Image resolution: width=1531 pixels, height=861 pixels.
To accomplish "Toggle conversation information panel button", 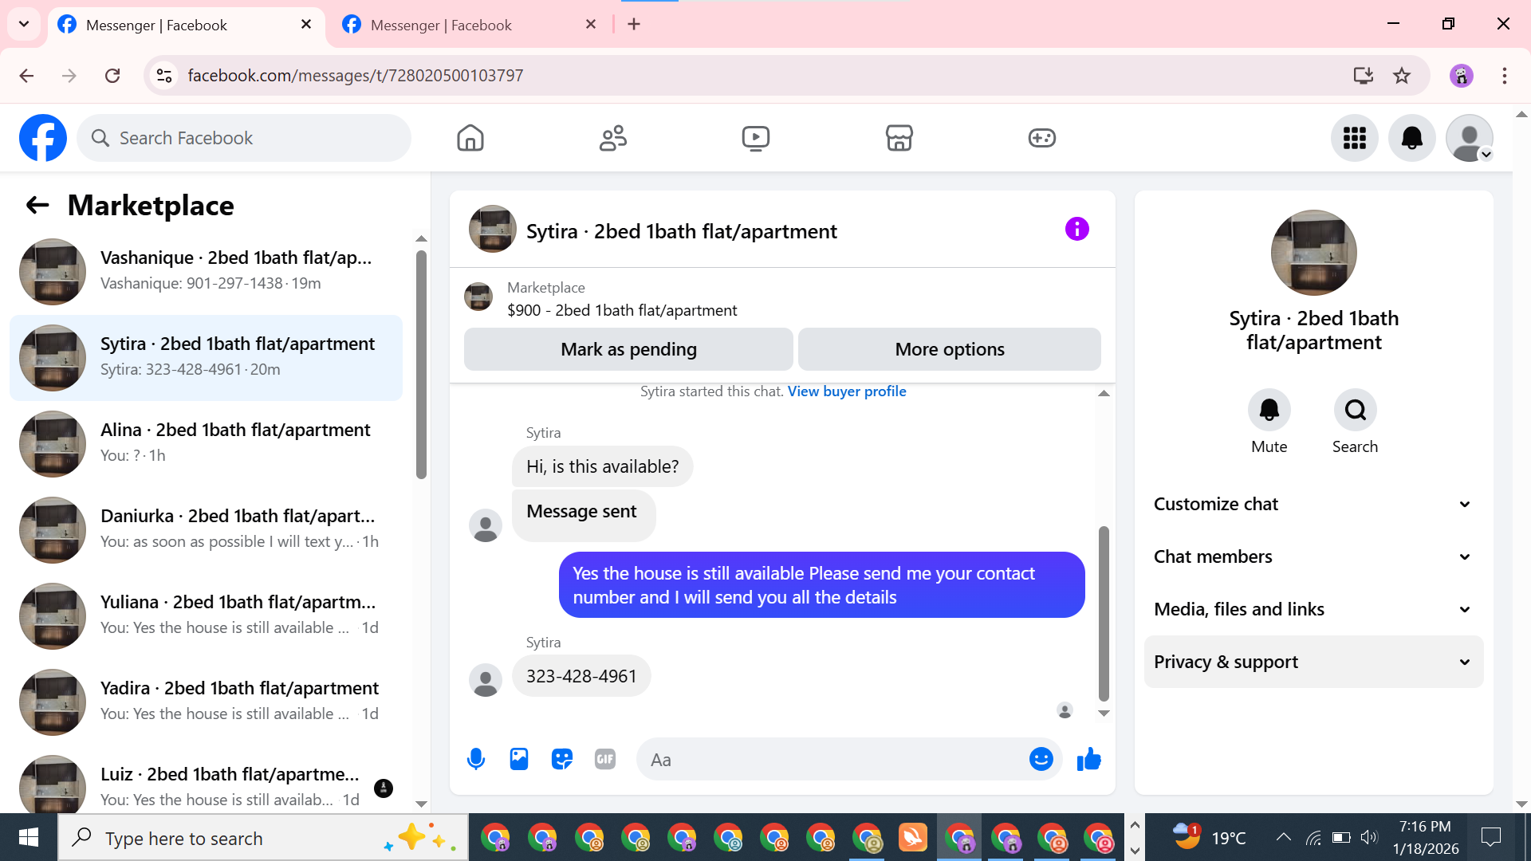I will point(1076,230).
